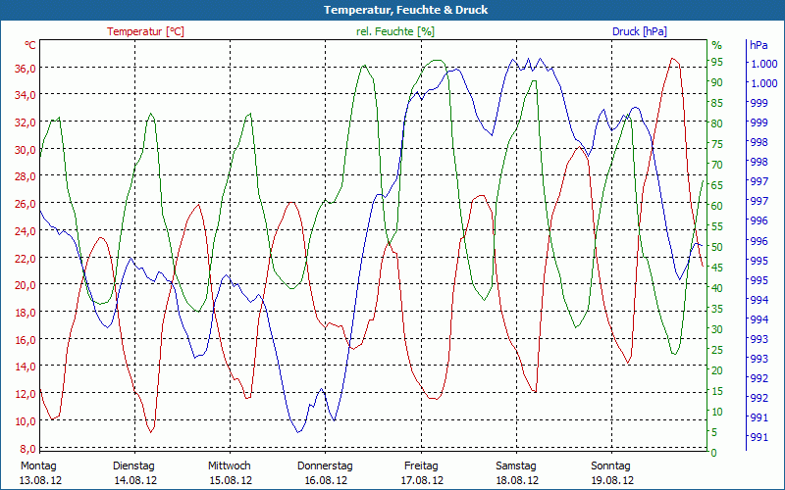
Task: Click the green humidity axis value '0'
Action: [714, 453]
